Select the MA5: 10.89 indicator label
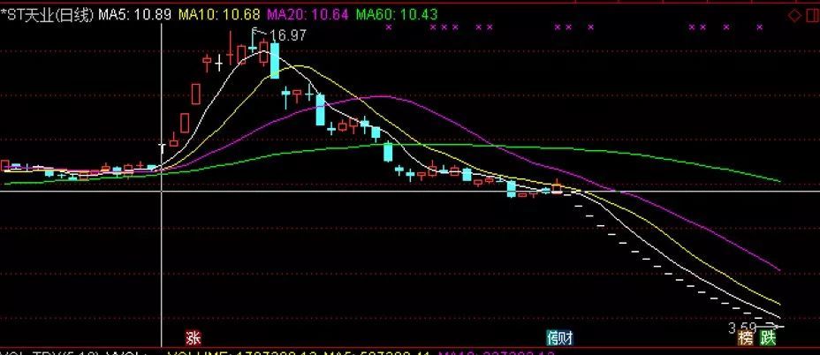 click(x=135, y=15)
